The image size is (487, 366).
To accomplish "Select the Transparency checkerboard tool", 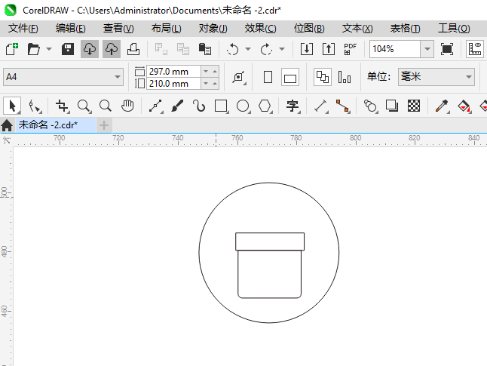I will (x=414, y=106).
